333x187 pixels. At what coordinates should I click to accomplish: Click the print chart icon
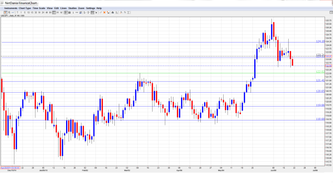coord(113,12)
